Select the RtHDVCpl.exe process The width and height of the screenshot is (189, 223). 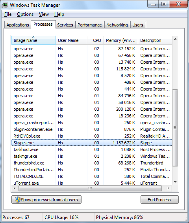pyautogui.click(x=92, y=136)
